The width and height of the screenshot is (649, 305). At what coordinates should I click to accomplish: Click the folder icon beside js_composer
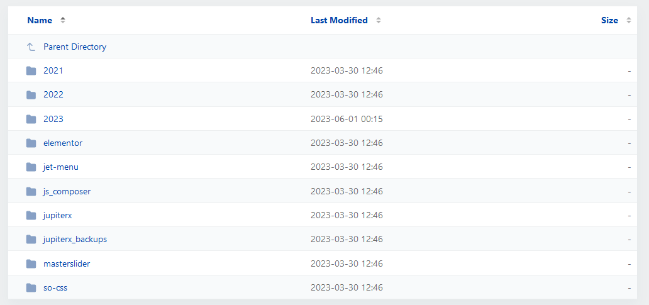[31, 192]
